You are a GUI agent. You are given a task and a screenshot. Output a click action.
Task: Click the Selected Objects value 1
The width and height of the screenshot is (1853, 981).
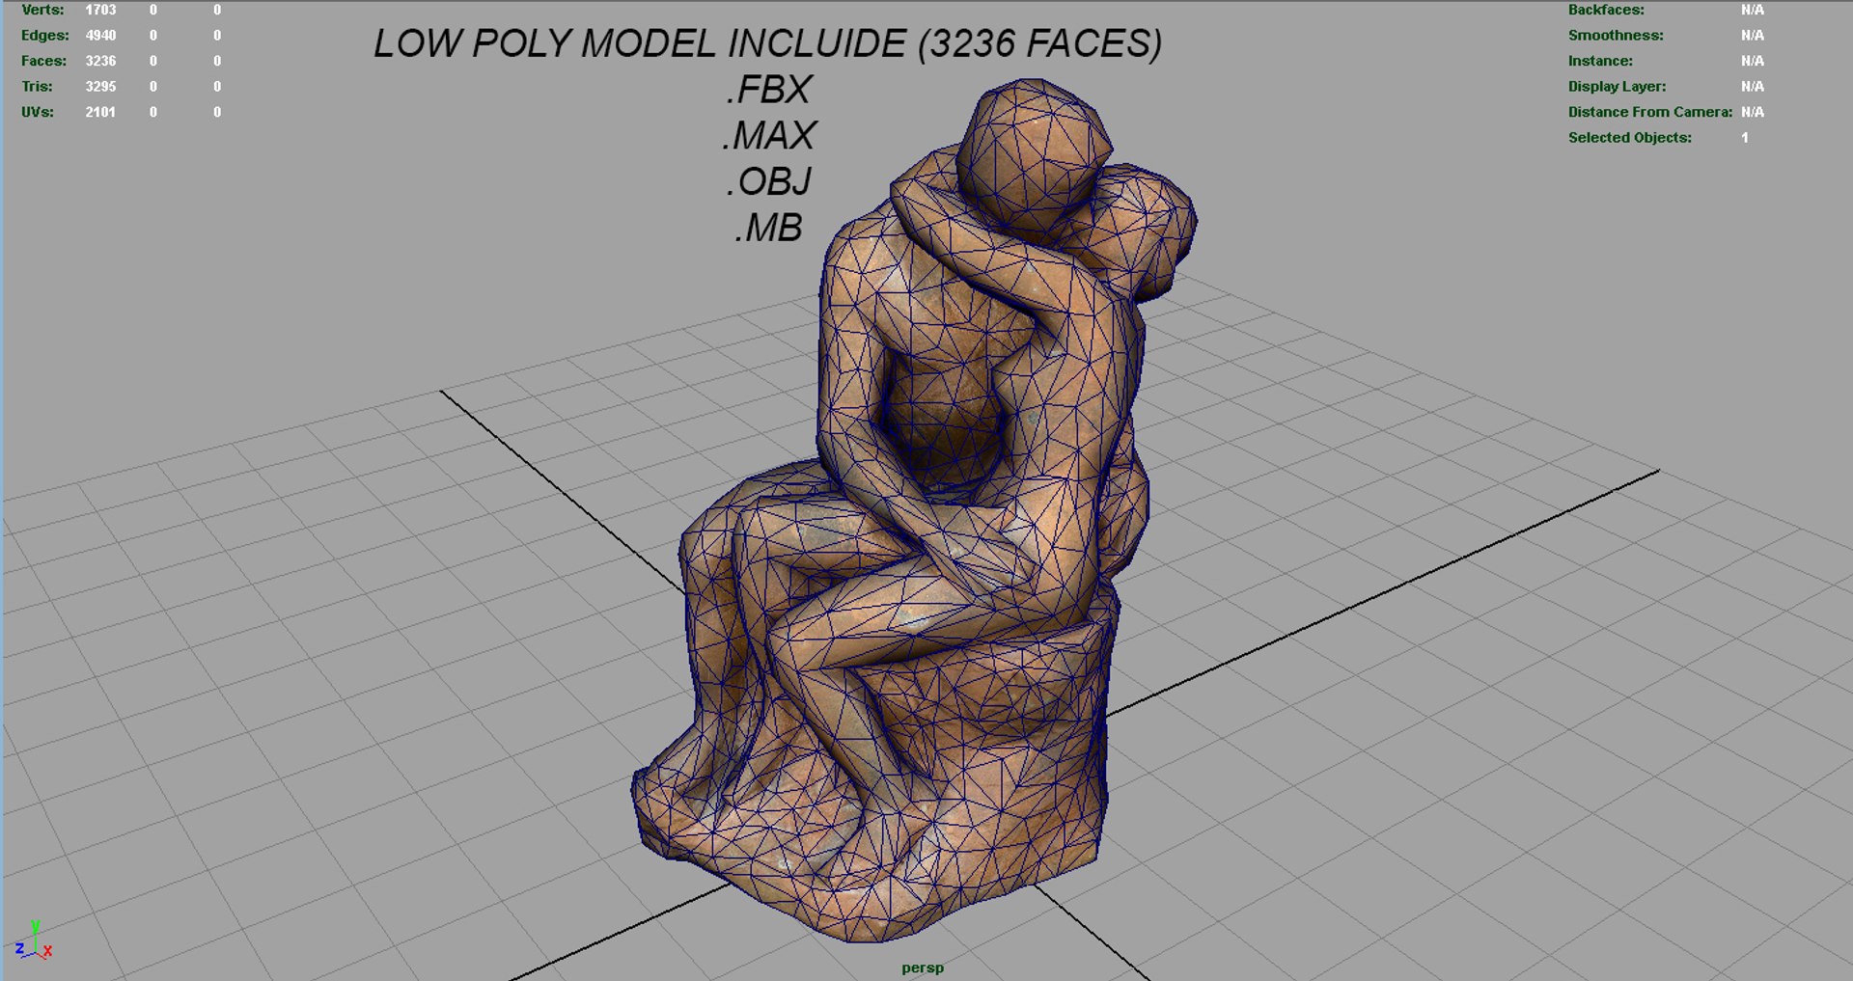click(x=1745, y=138)
